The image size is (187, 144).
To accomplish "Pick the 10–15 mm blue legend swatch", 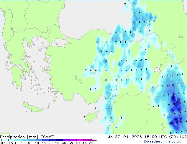I will click(39, 140).
